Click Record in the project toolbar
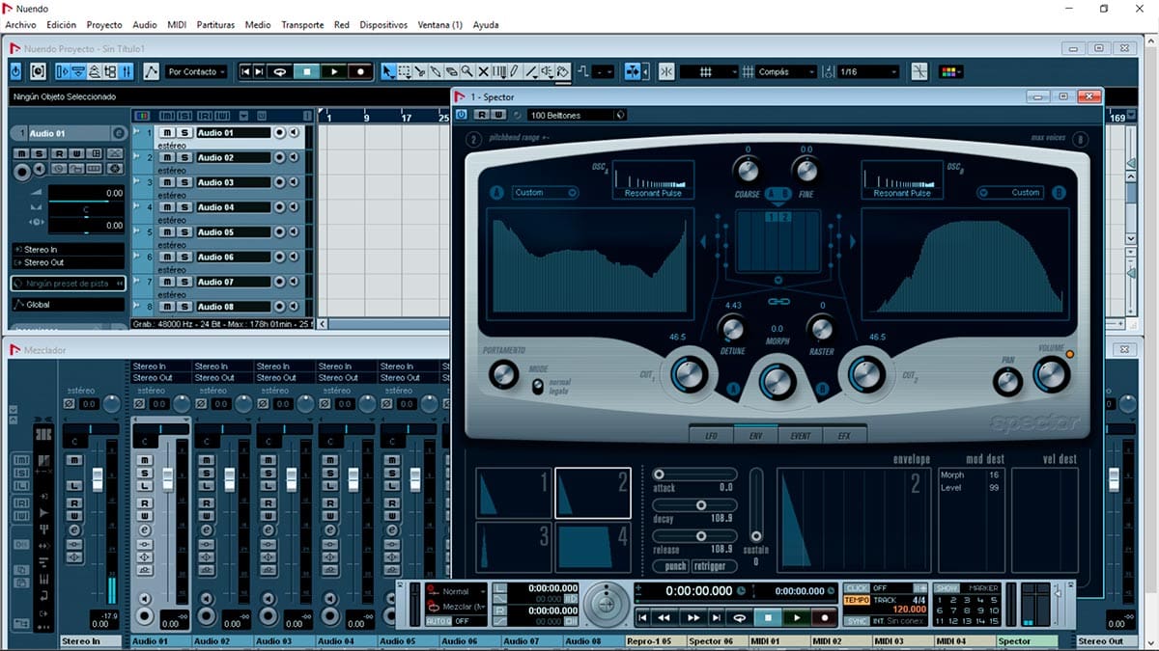This screenshot has height=651, width=1159. (x=360, y=71)
